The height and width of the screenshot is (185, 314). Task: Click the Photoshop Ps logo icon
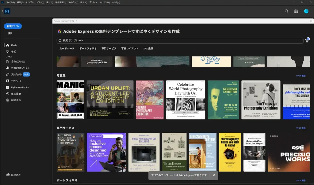[x=7, y=11]
